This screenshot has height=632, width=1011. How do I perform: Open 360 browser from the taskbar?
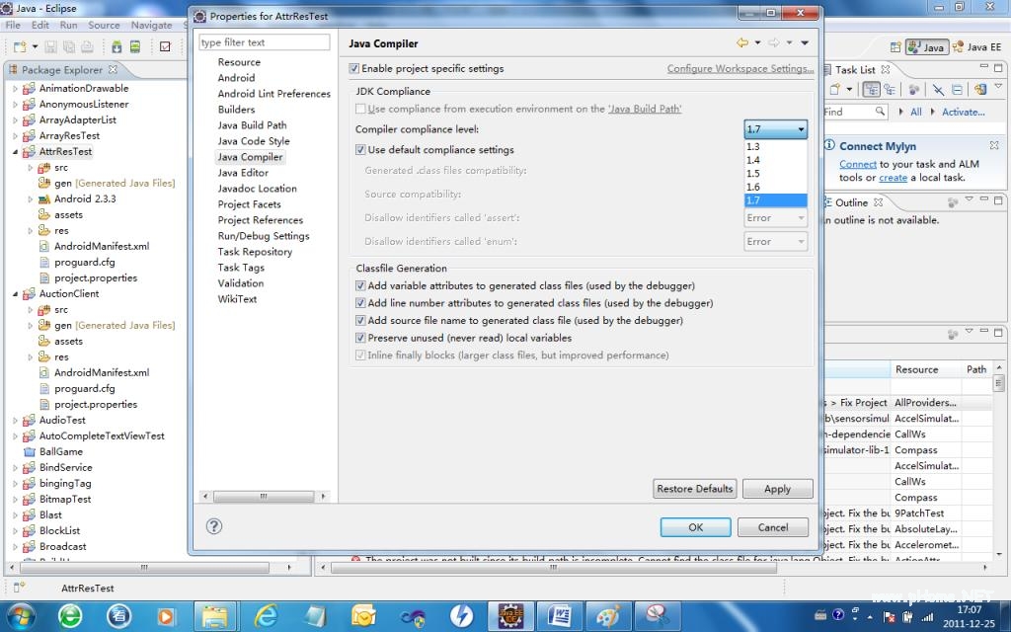(70, 616)
